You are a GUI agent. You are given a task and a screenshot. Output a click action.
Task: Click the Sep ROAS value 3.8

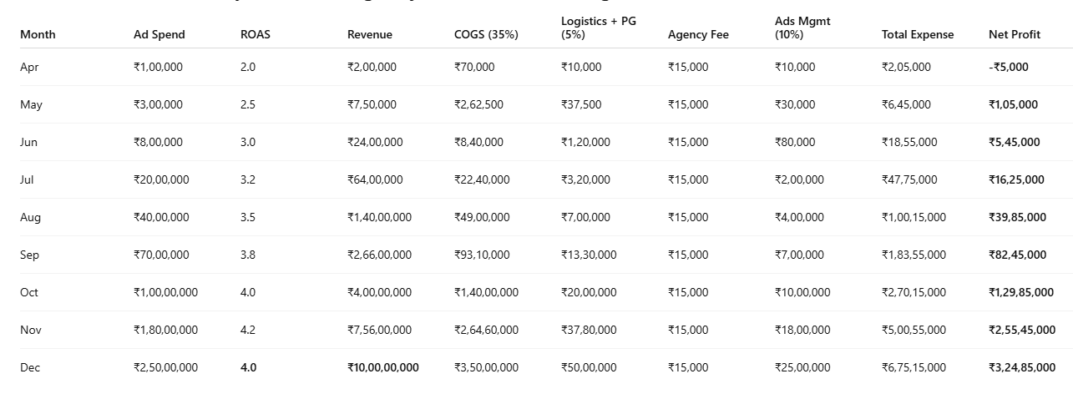click(248, 255)
